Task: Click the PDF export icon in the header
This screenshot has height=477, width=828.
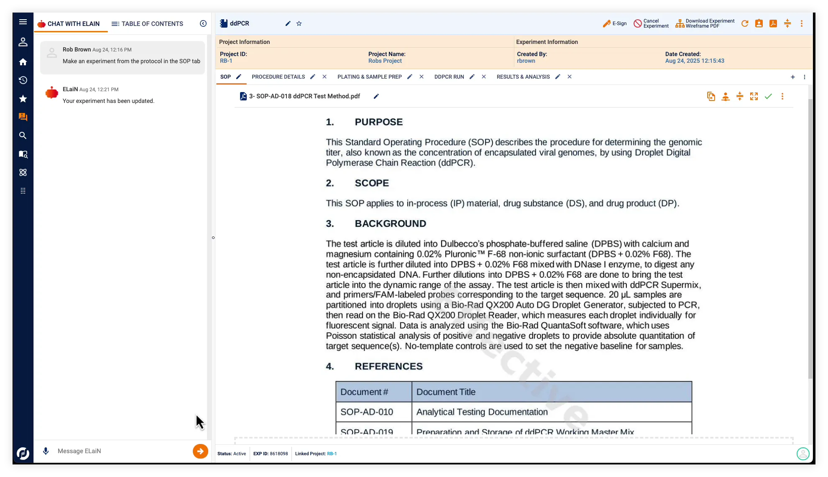Action: coord(773,23)
